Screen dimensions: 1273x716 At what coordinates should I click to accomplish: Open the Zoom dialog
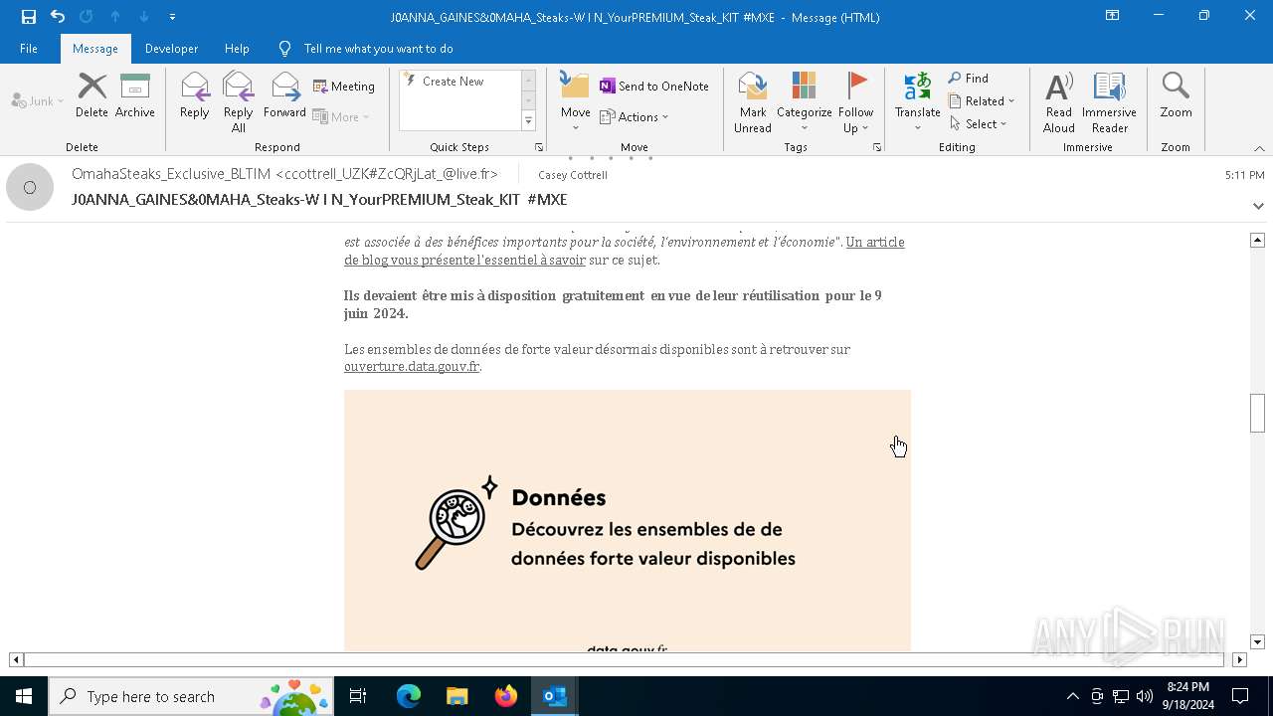click(x=1176, y=96)
